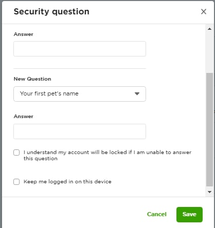Close the Security question dialog
This screenshot has width=215, height=228.
pos(204,12)
